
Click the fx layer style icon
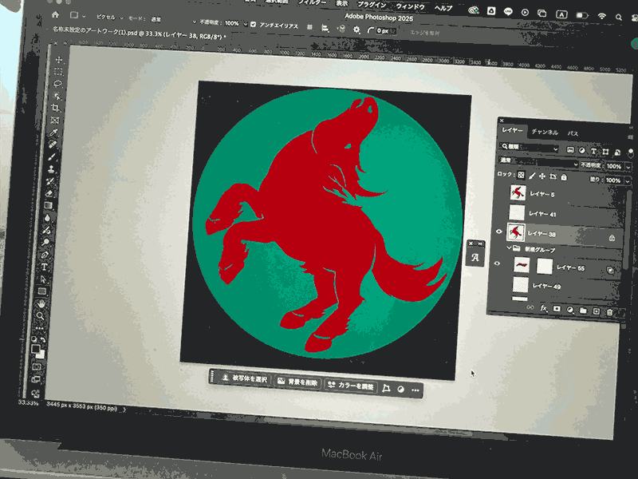tap(544, 308)
